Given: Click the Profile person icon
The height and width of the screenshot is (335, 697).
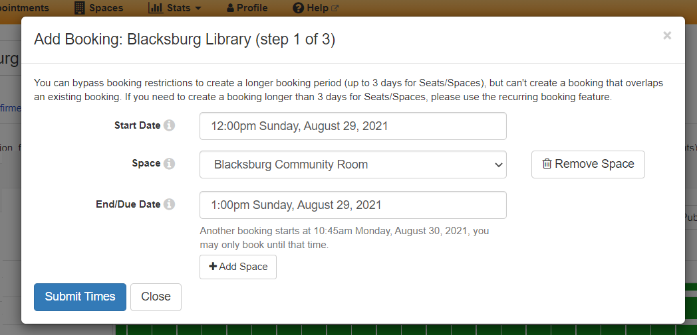Looking at the screenshot, I should (230, 8).
